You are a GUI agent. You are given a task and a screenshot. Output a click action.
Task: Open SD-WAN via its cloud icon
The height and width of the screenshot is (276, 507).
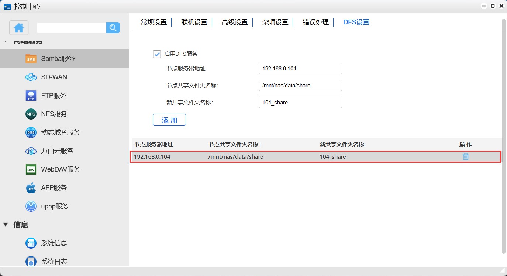[x=31, y=77]
